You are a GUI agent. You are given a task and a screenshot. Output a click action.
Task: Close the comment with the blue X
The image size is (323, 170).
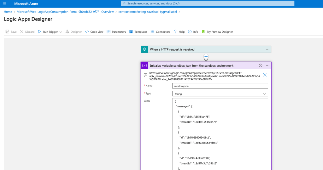[265, 75]
